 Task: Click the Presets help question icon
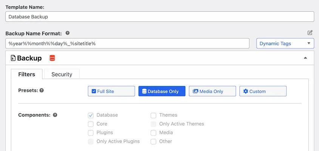pos(42,90)
